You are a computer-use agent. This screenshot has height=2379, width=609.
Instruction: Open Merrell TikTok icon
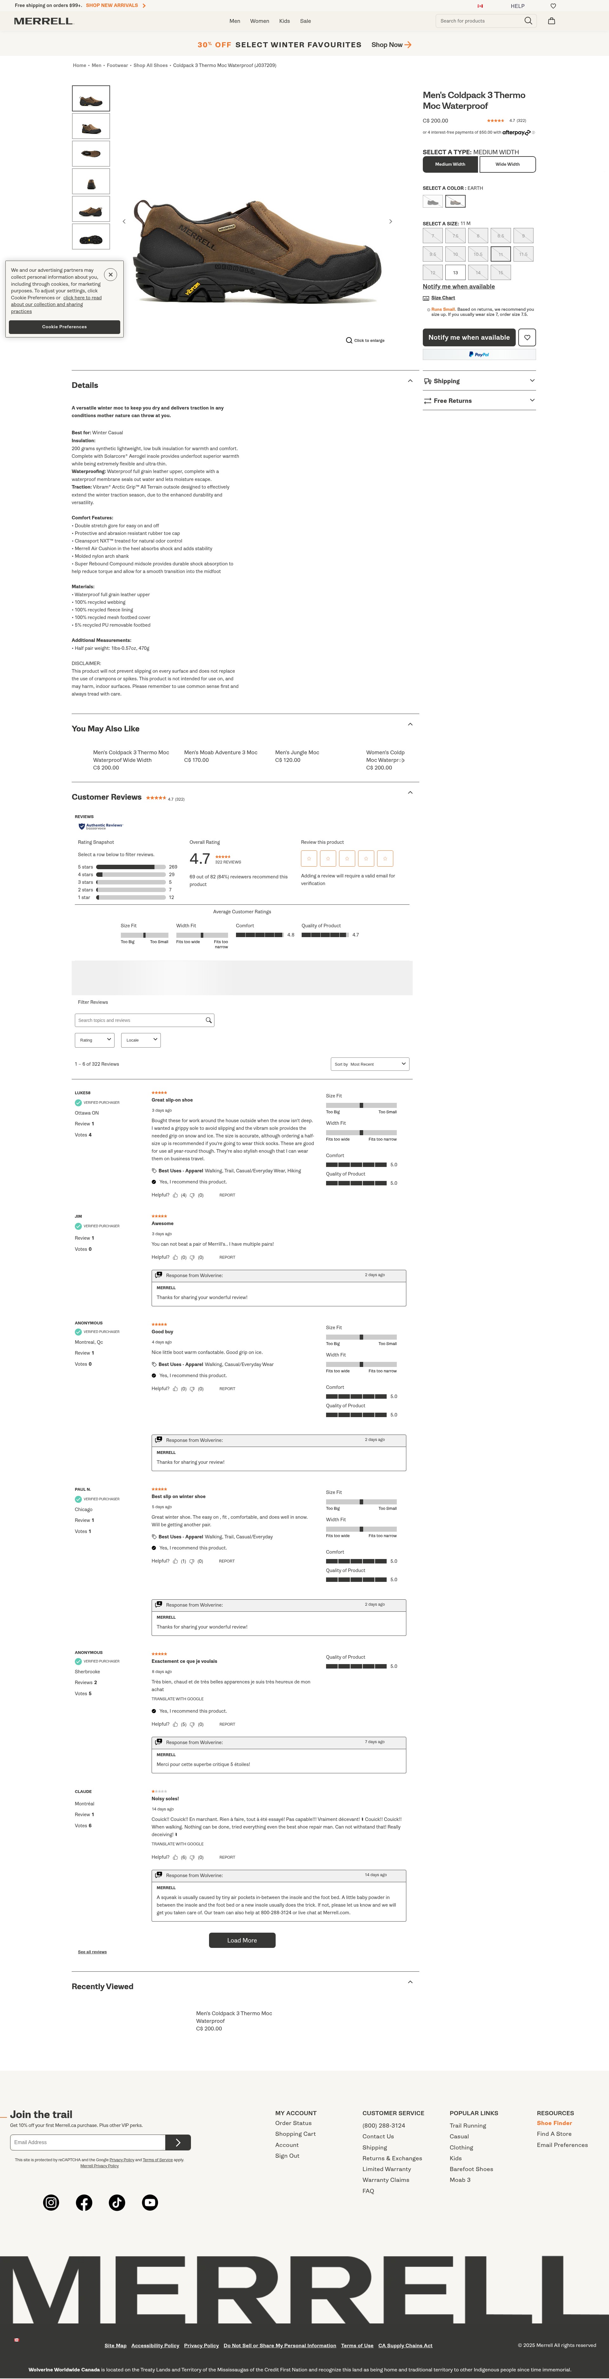pyautogui.click(x=117, y=2202)
